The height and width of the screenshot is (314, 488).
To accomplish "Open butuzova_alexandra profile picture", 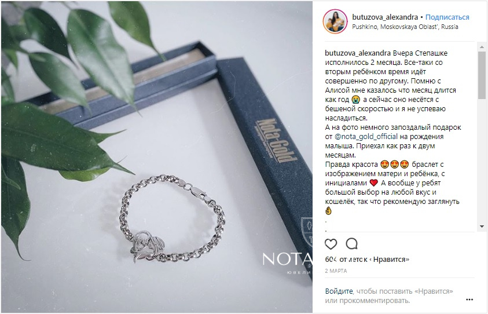I will (335, 21).
